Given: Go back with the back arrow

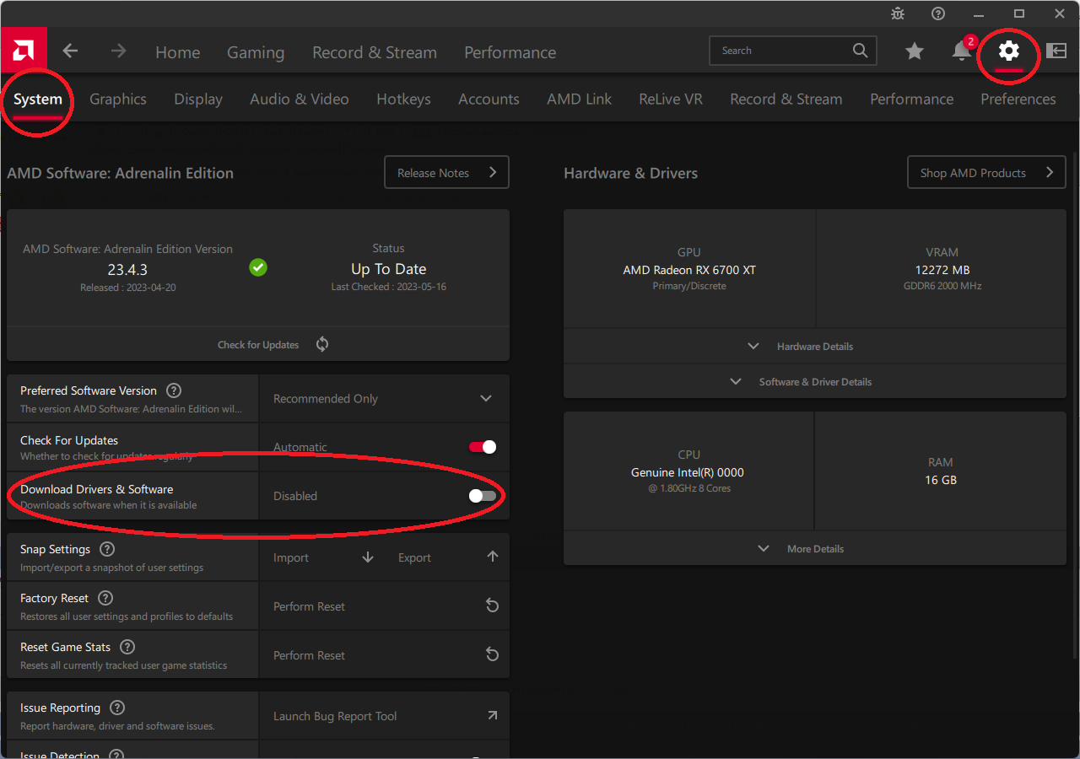Looking at the screenshot, I should (70, 51).
